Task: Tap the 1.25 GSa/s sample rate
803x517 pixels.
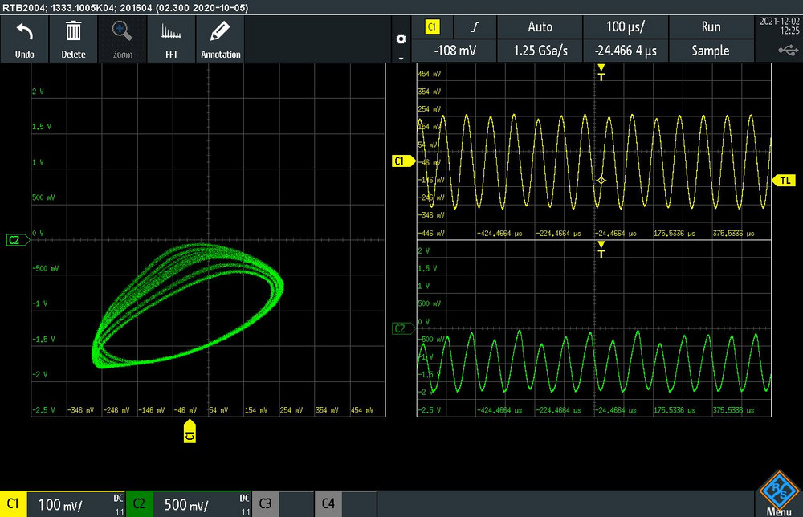Action: [x=540, y=51]
